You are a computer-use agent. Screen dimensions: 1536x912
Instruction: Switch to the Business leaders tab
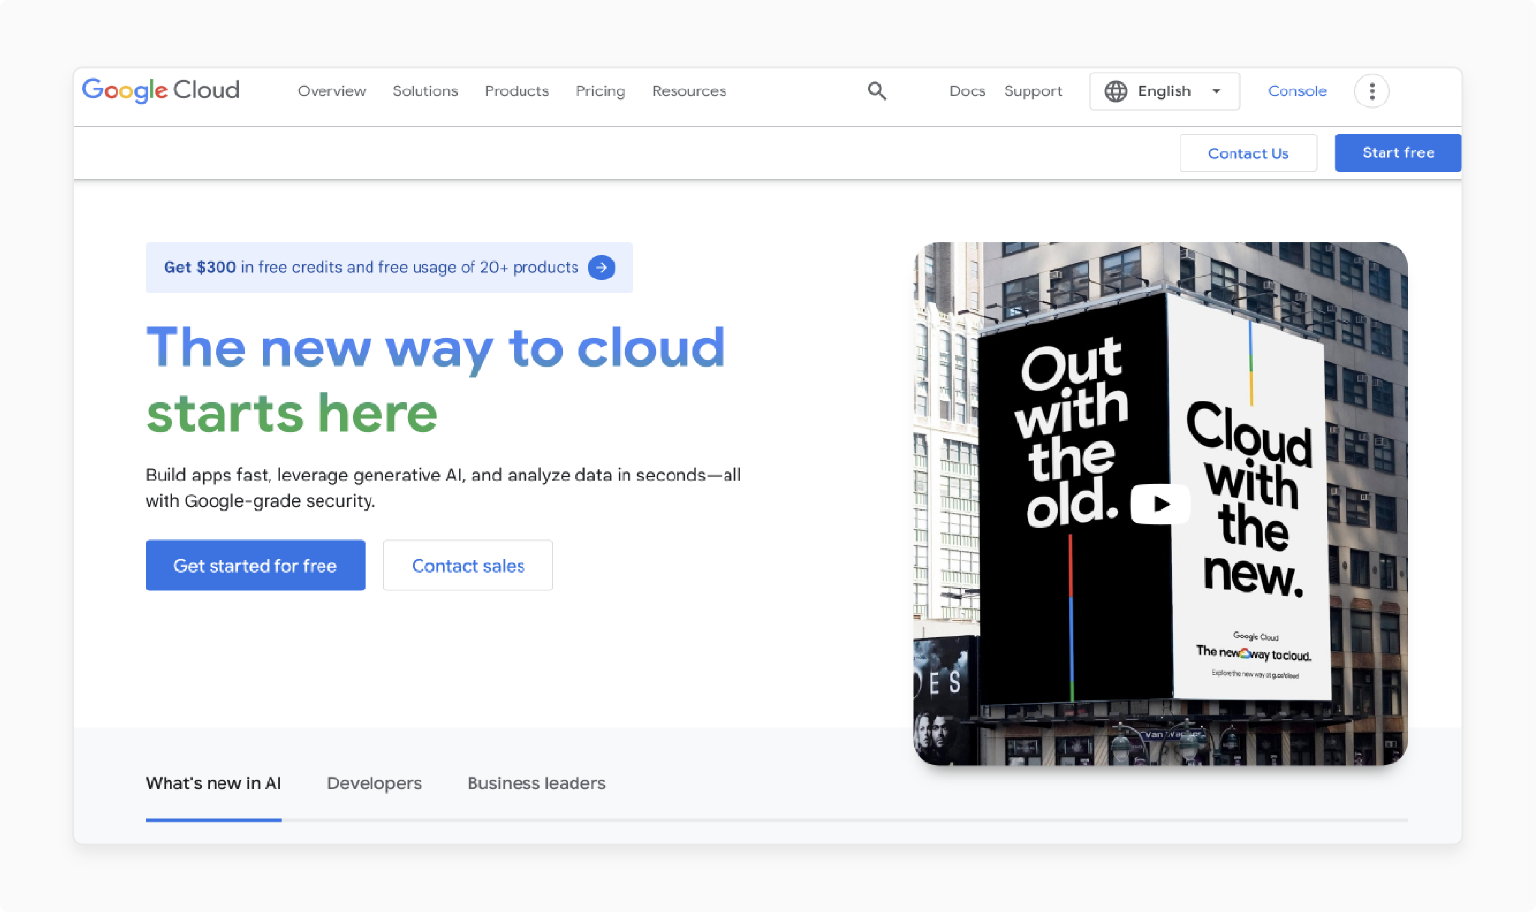(x=537, y=783)
